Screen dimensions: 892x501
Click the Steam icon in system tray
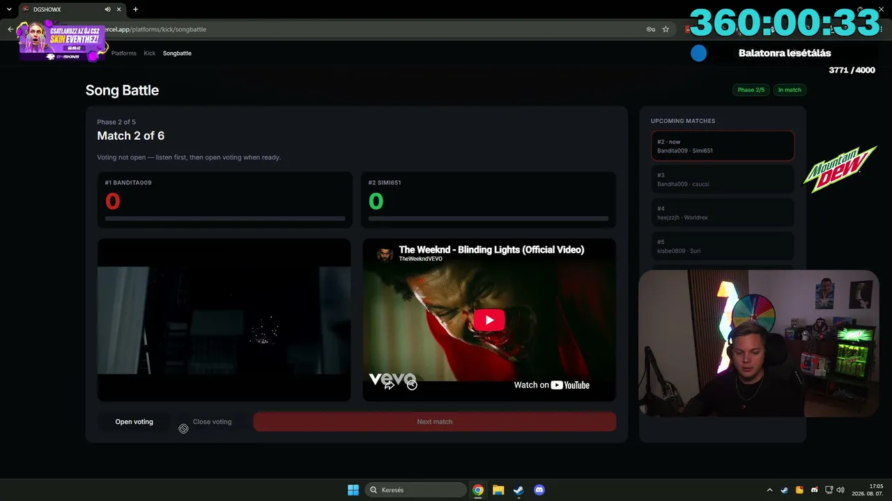coord(785,490)
